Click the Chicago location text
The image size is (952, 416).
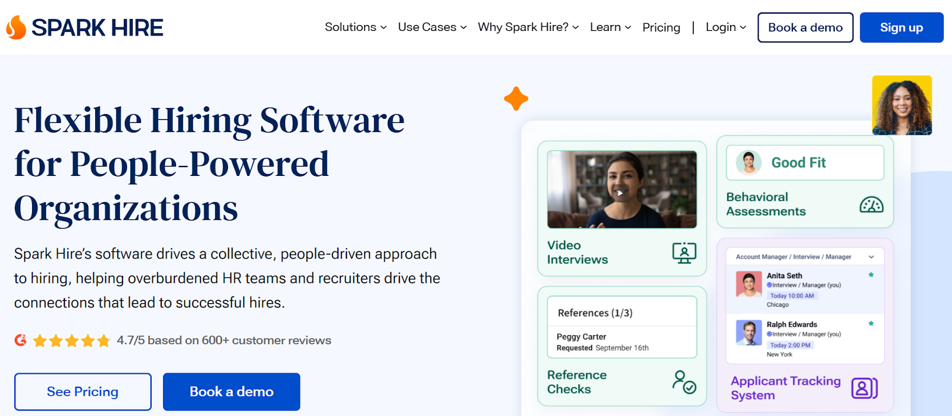(778, 305)
